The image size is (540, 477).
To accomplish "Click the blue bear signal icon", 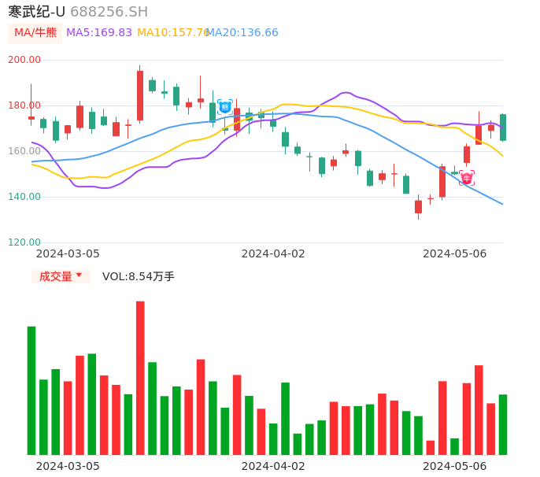I will point(225,106).
